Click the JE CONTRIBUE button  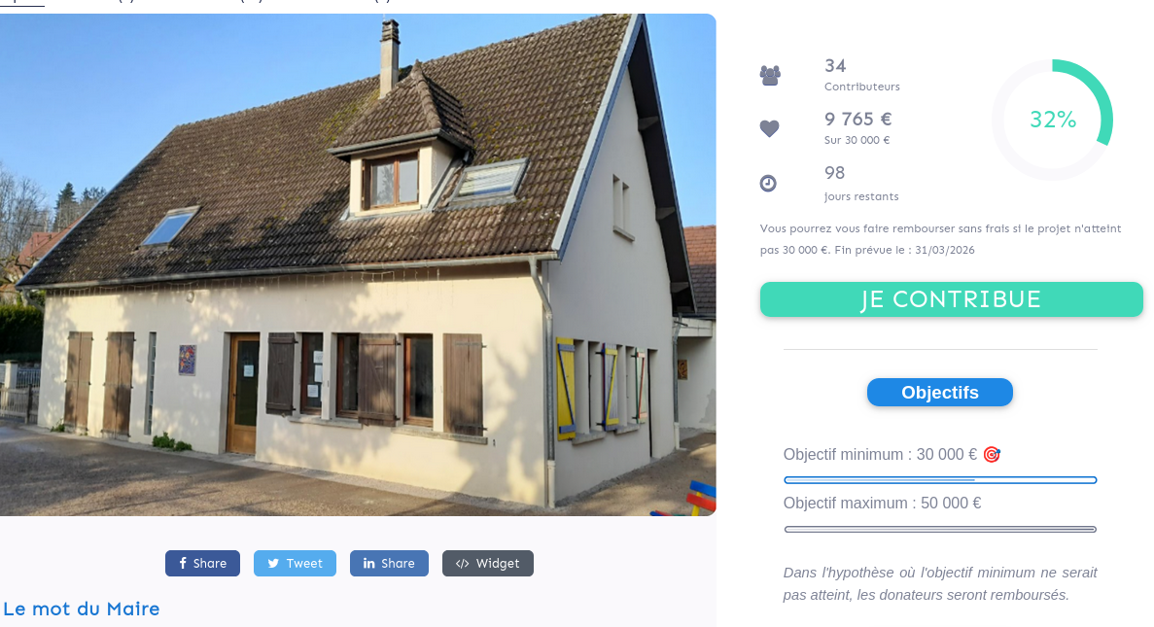click(x=952, y=299)
